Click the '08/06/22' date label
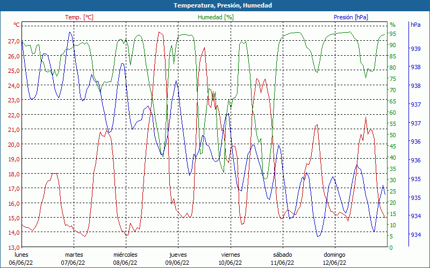 [125, 263]
